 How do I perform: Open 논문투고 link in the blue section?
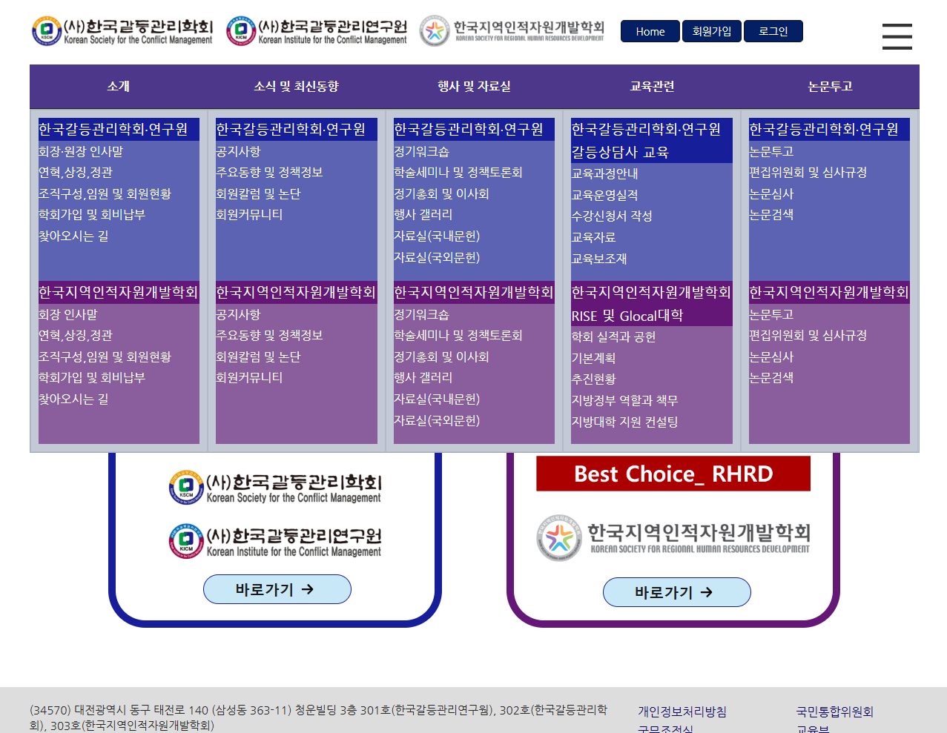click(771, 151)
